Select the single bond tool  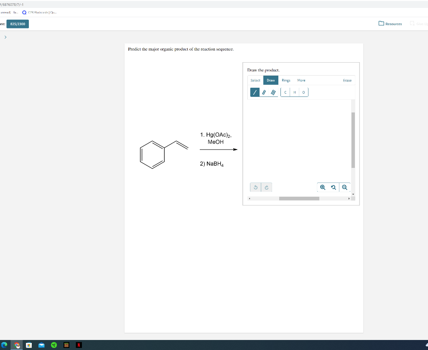(255, 92)
